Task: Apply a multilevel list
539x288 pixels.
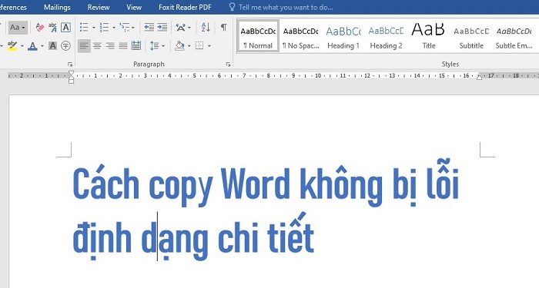Action: click(124, 28)
